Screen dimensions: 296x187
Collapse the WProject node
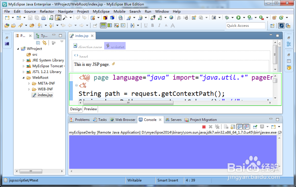(x=18, y=49)
